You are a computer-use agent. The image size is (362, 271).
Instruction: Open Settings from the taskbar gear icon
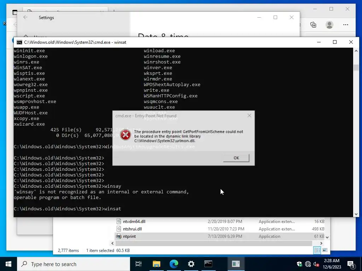click(191, 264)
